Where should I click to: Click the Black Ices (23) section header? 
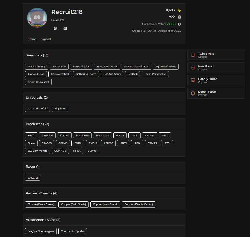37,124
